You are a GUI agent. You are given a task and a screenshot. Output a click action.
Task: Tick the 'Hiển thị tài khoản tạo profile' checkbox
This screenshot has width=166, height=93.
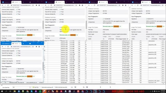54,87
